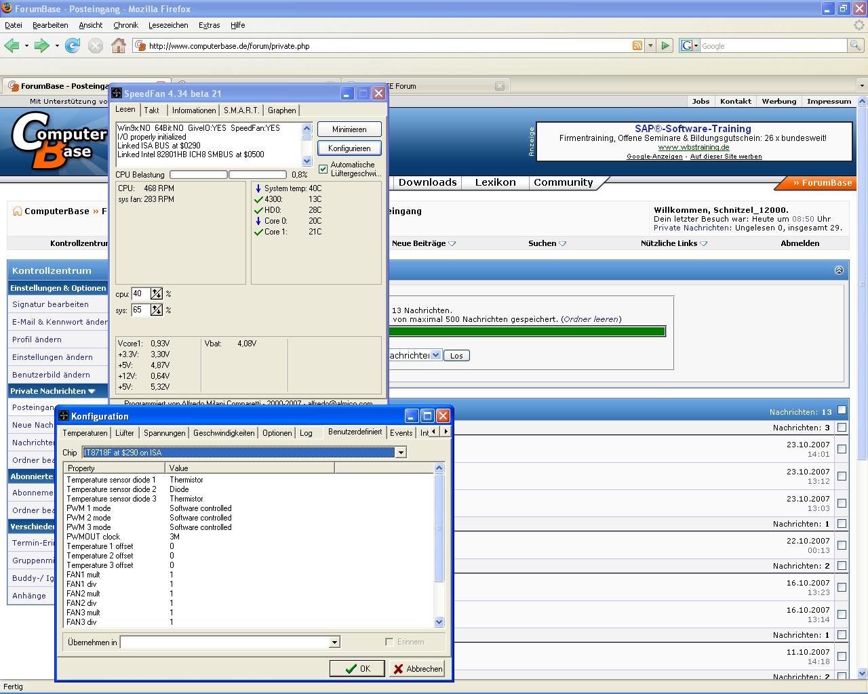Image resolution: width=868 pixels, height=694 pixels.
Task: Select message checkbox for 16.10.2007 13:23
Action: (x=842, y=588)
